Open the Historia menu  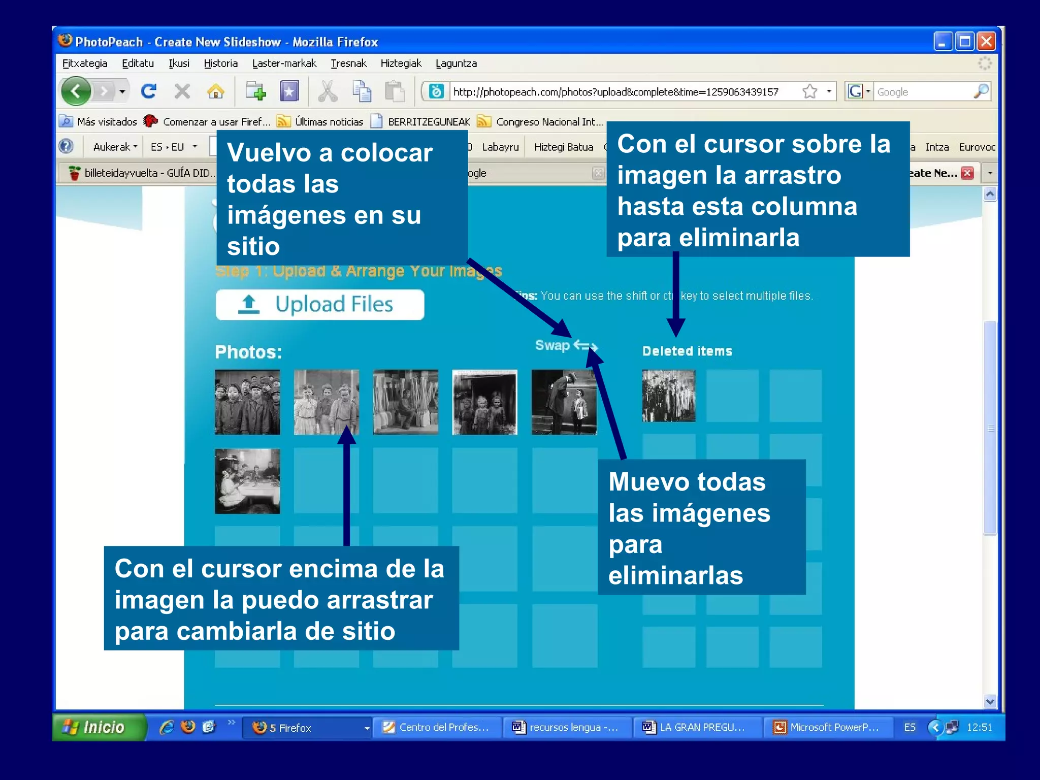(x=220, y=63)
